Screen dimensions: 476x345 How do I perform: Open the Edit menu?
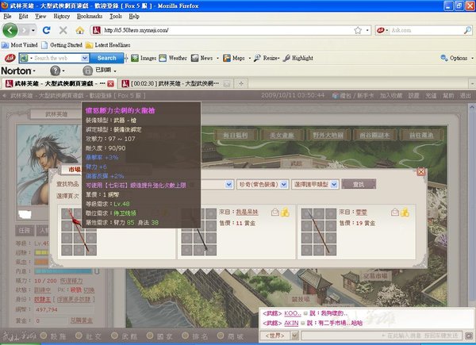point(23,16)
